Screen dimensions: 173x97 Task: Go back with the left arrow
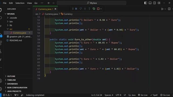pyautogui.click(x=49, y=3)
